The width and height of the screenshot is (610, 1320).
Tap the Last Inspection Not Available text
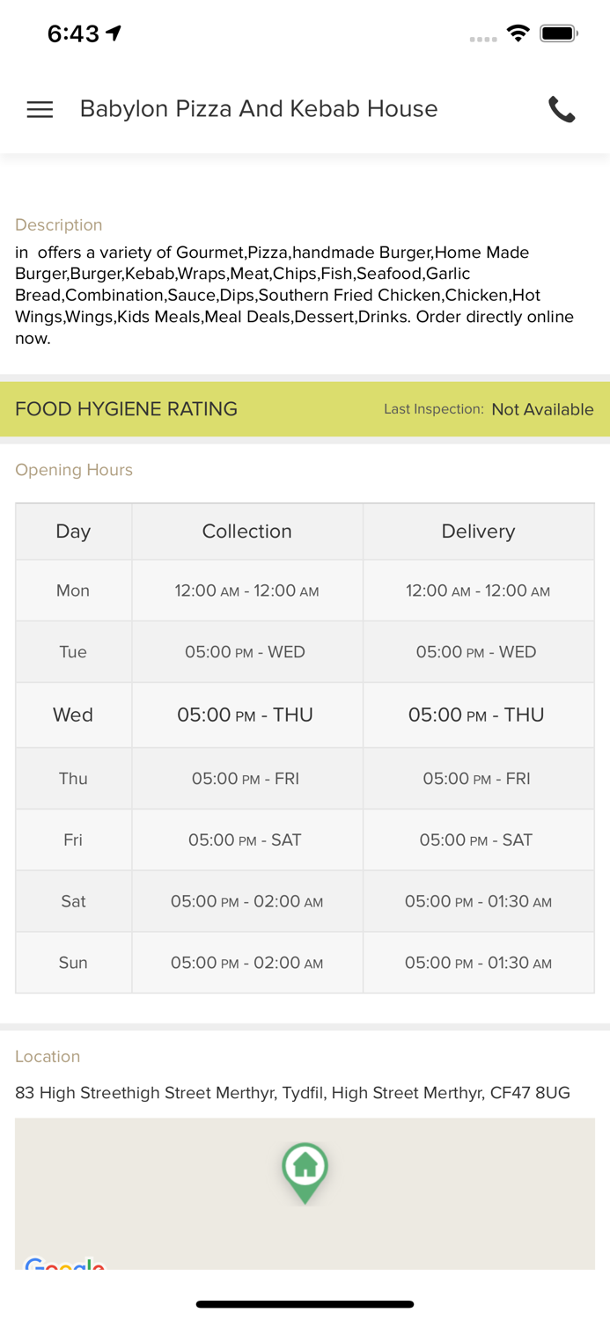(x=489, y=409)
